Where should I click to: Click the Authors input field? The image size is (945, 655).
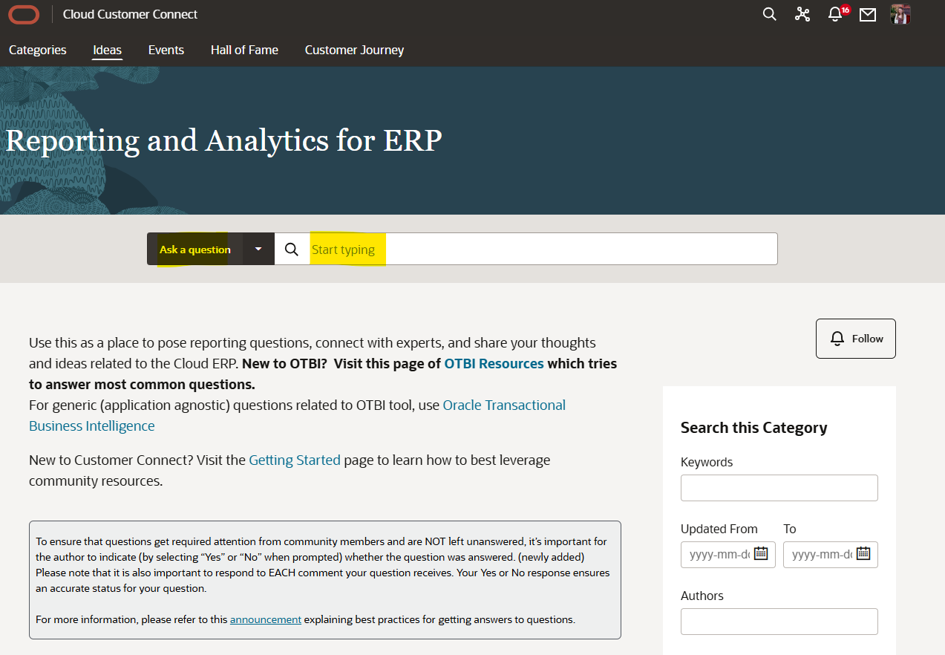click(x=779, y=622)
